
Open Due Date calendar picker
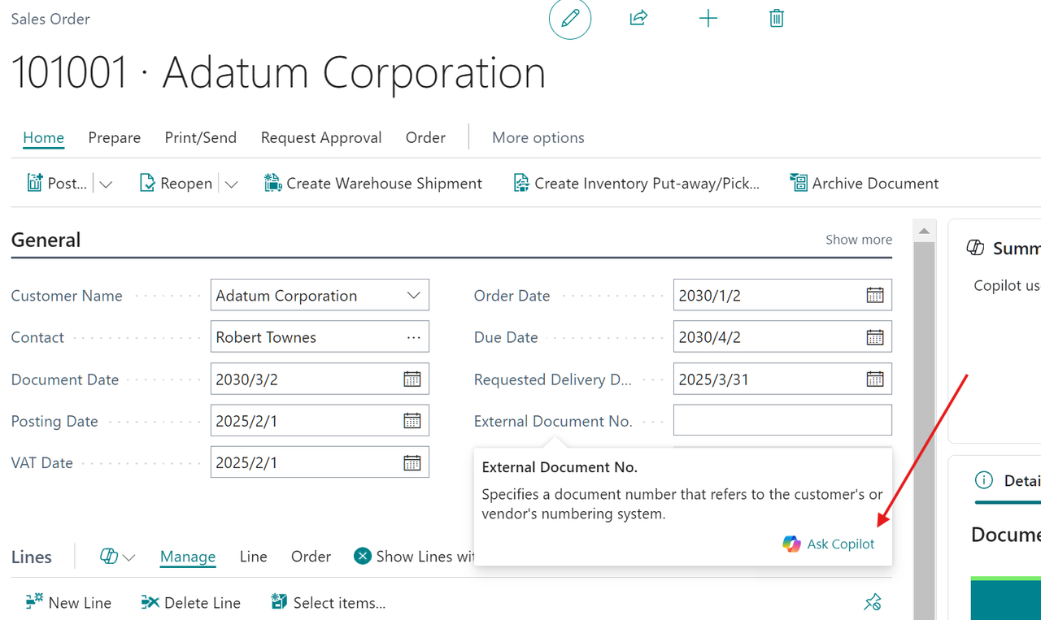(875, 336)
